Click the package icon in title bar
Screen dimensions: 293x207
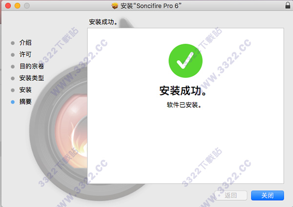point(115,6)
